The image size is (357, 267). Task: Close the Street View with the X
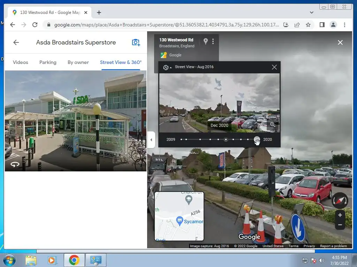340,42
